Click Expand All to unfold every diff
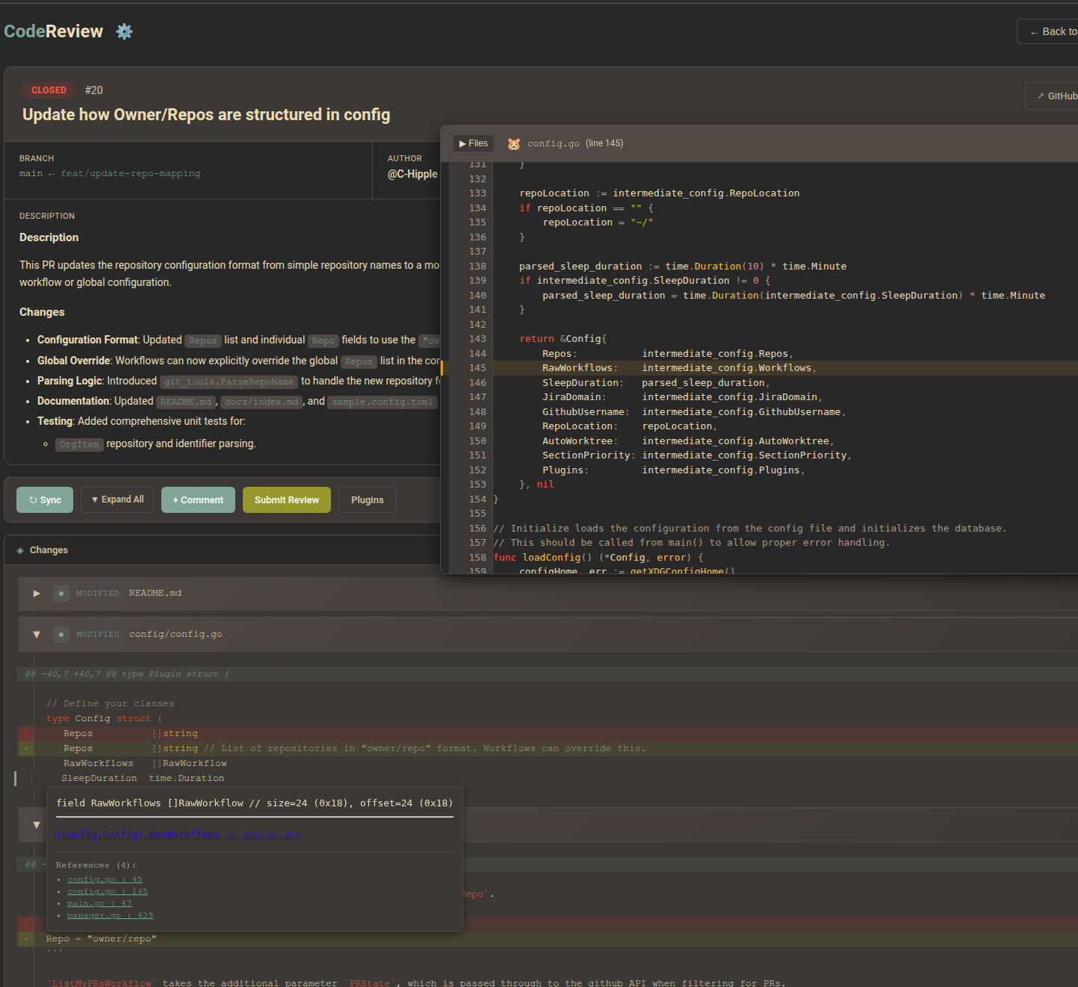 pos(117,499)
